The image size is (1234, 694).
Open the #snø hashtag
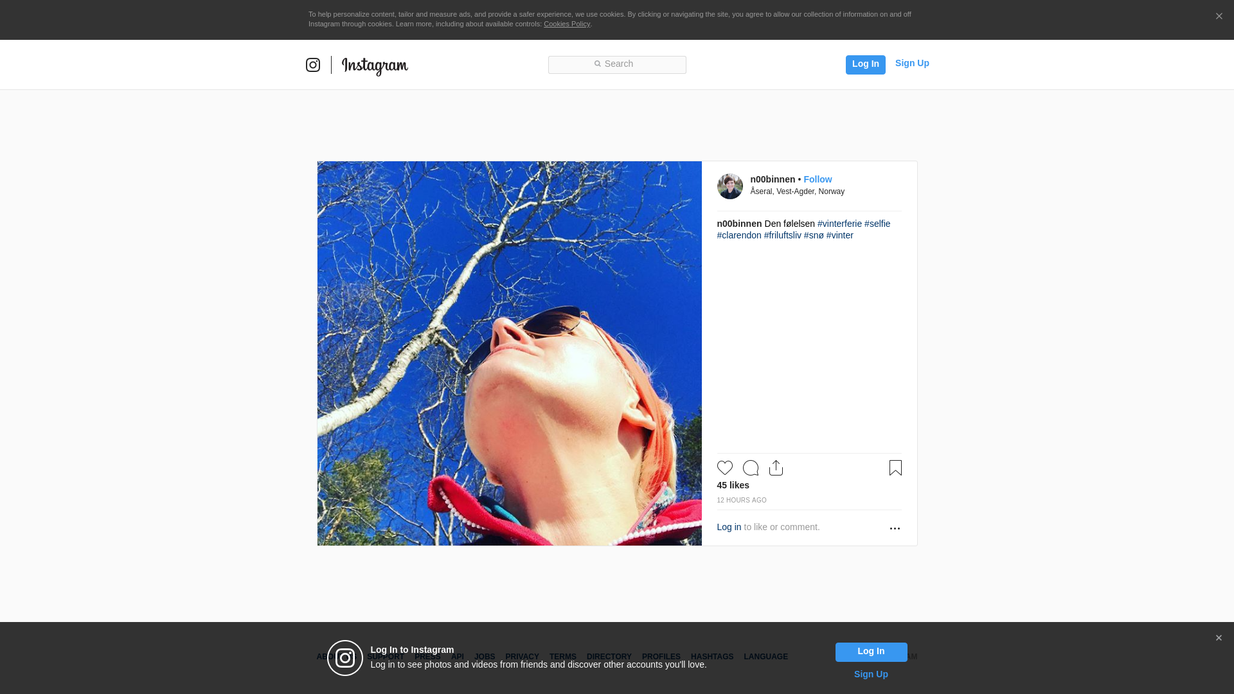point(814,235)
